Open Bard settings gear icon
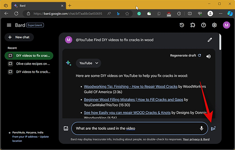 214,25
